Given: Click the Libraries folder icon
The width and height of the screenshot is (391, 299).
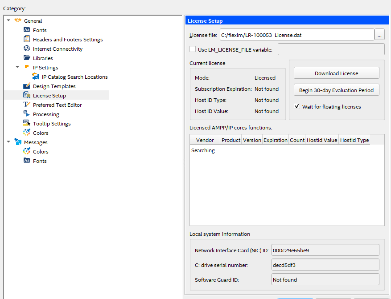Looking at the screenshot, I should (27, 58).
